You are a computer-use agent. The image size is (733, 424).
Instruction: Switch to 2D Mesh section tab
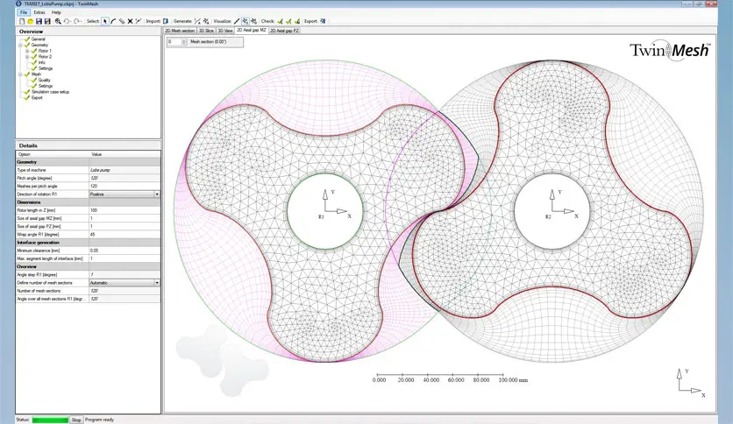pos(180,31)
